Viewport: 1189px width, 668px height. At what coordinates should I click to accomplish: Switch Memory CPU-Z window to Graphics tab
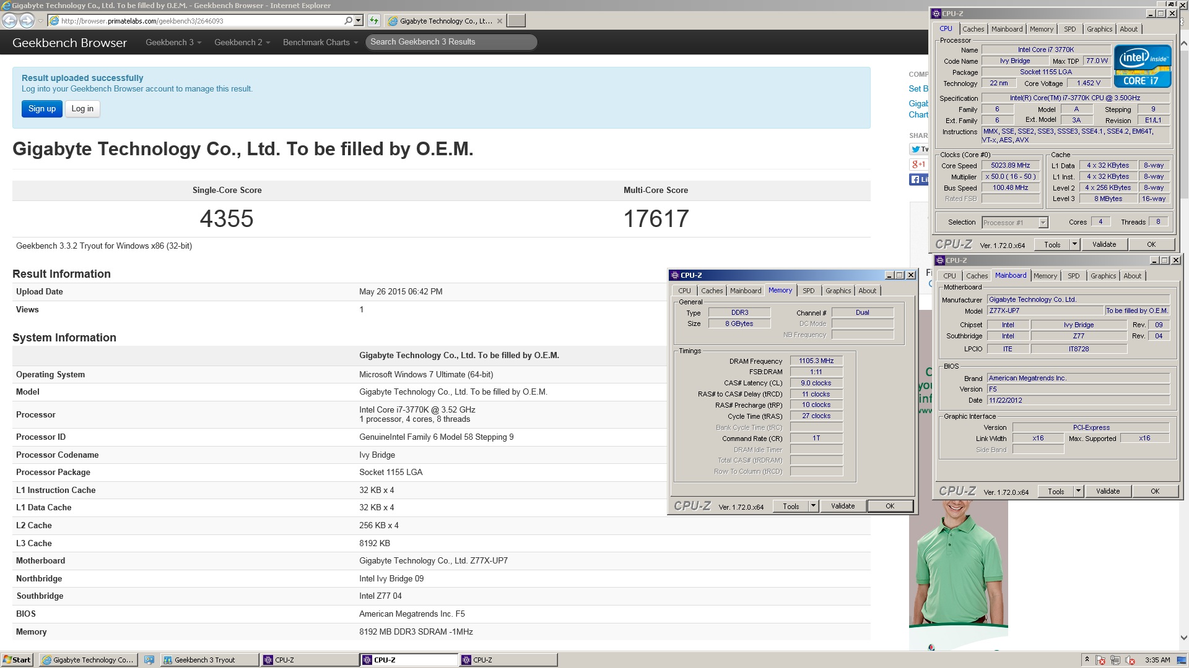[x=838, y=291]
